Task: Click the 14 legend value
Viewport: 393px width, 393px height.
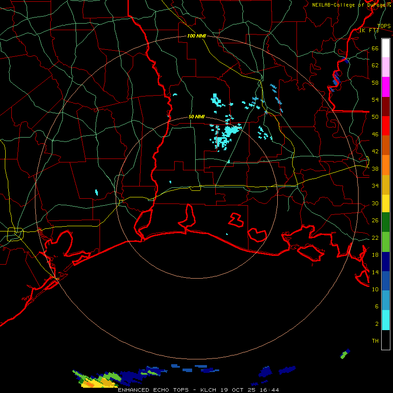Action: point(375,272)
